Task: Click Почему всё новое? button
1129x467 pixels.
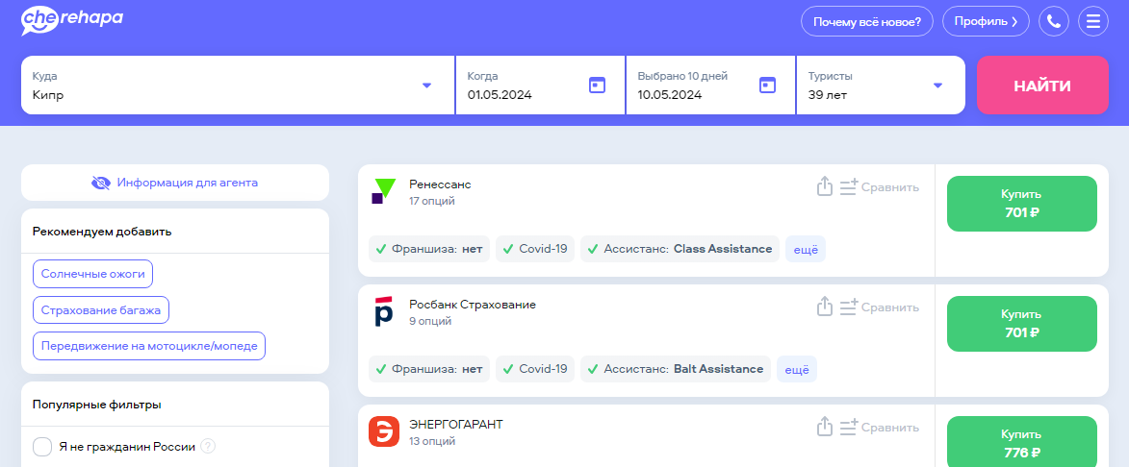Action: point(867,21)
